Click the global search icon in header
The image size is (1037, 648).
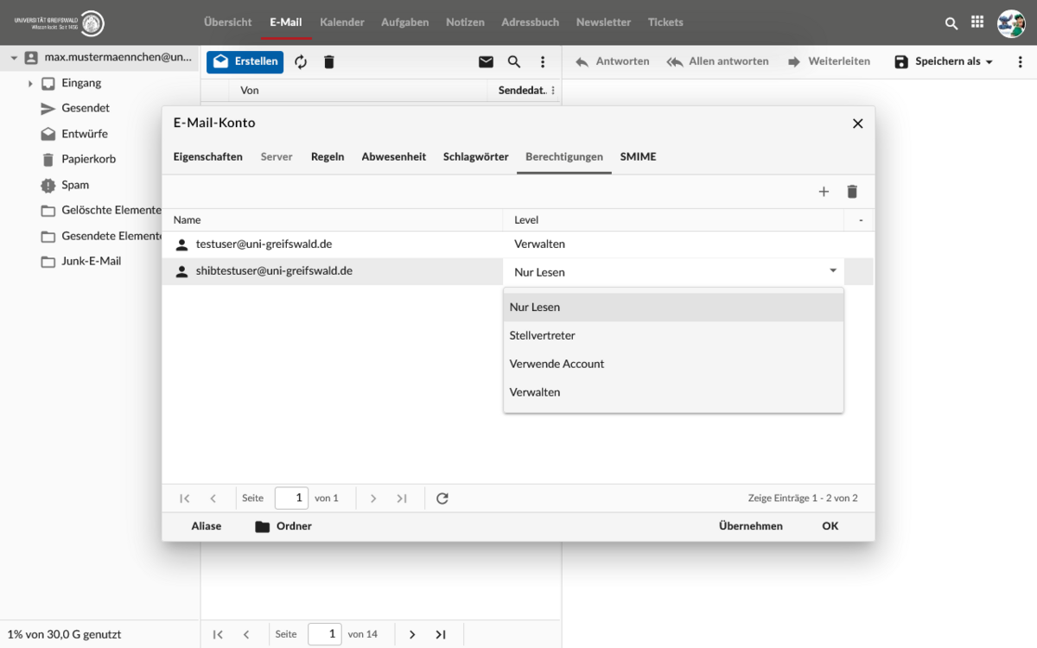(x=951, y=23)
